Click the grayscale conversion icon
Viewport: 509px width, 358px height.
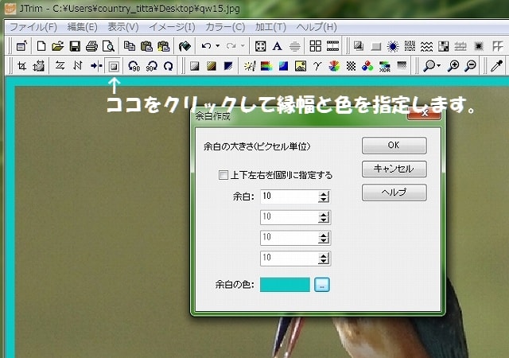pos(194,66)
